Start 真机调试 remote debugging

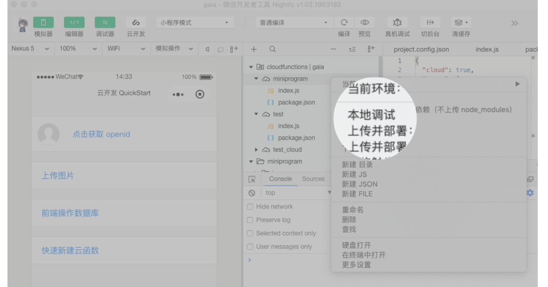(x=397, y=22)
